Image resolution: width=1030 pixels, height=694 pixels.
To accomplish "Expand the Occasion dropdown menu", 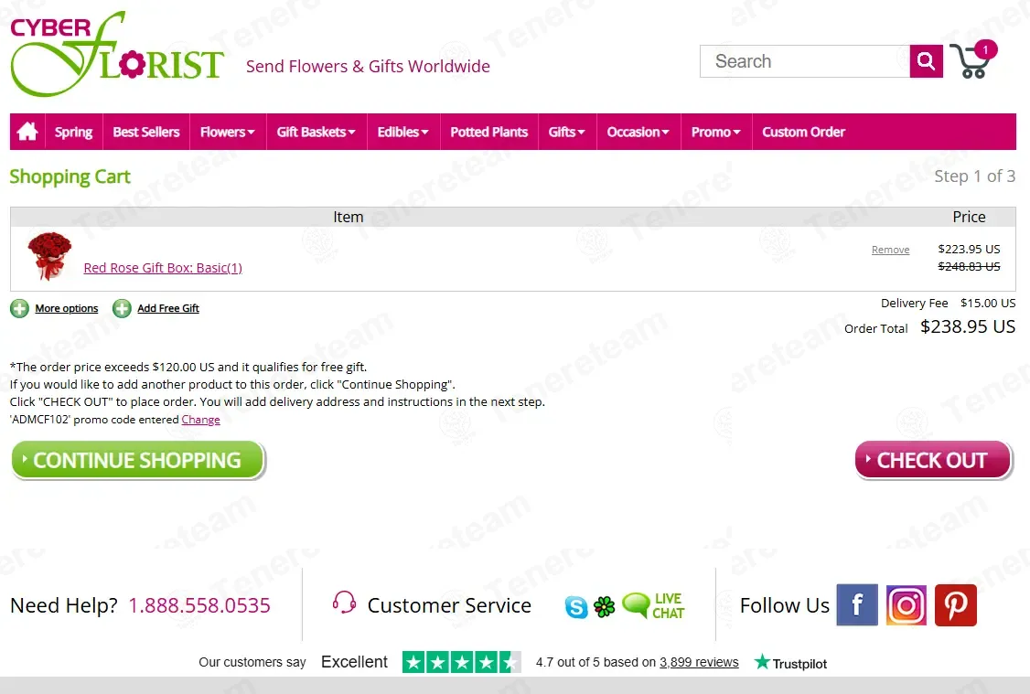I will click(638, 132).
